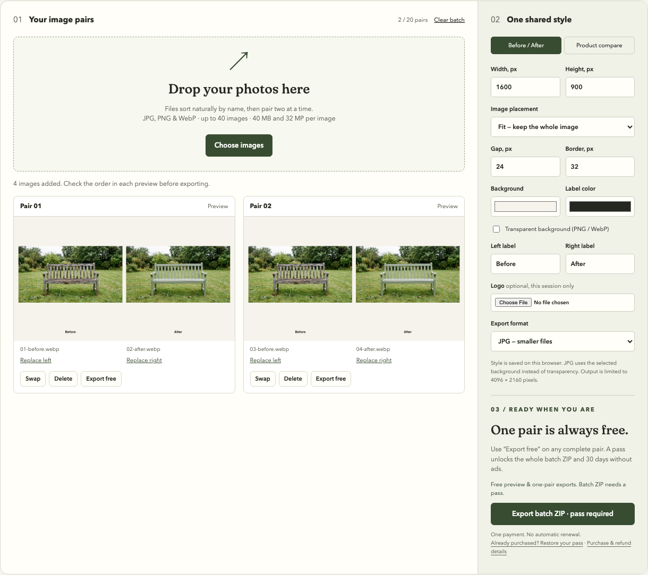Screen dimensions: 648x575
Task: Delete Pair 01
Action: 63,379
